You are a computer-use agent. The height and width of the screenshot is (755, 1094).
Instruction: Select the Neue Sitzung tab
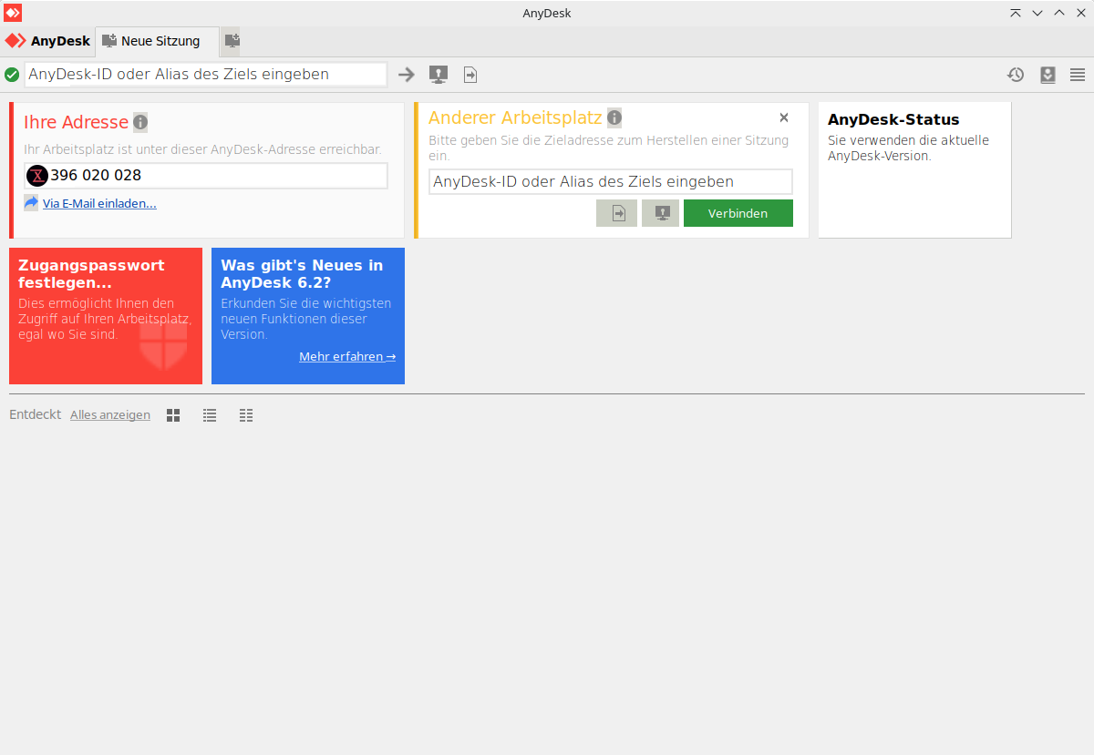157,41
